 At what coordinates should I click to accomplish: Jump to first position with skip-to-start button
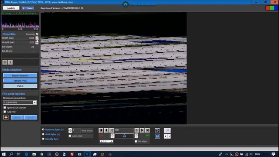tap(101, 130)
